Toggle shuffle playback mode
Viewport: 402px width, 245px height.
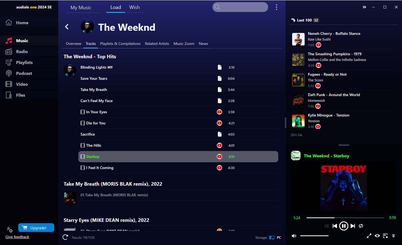pyautogui.click(x=327, y=226)
